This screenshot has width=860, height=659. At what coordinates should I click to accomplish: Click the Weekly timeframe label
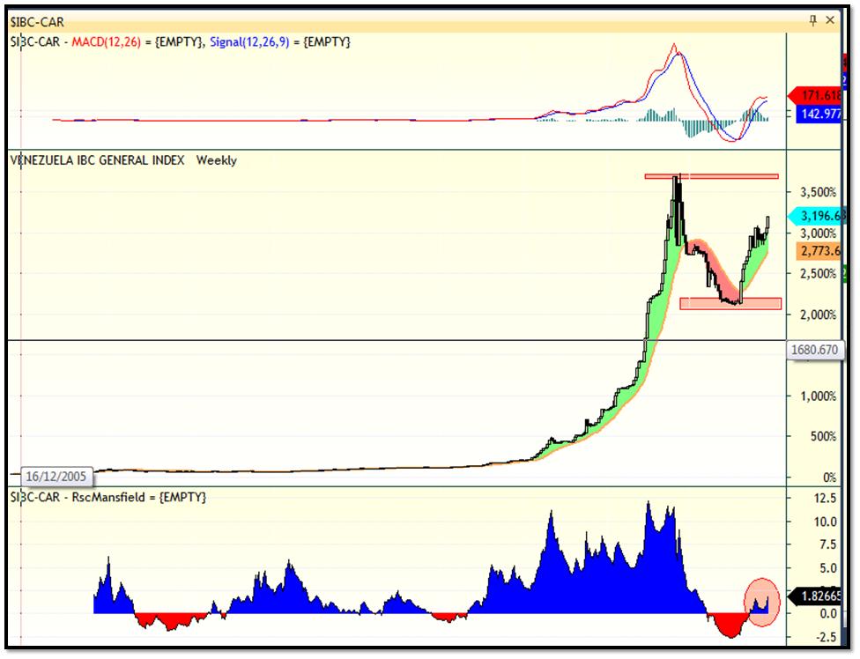tap(217, 160)
